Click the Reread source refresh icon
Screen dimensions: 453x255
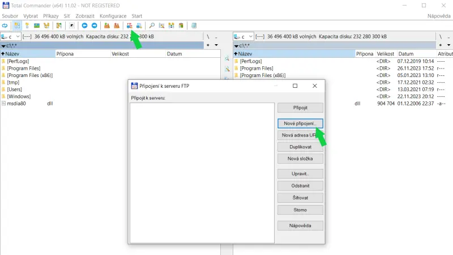click(x=5, y=25)
